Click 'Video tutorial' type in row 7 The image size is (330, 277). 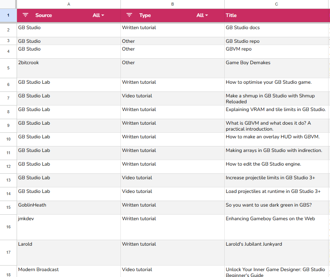tap(172, 98)
